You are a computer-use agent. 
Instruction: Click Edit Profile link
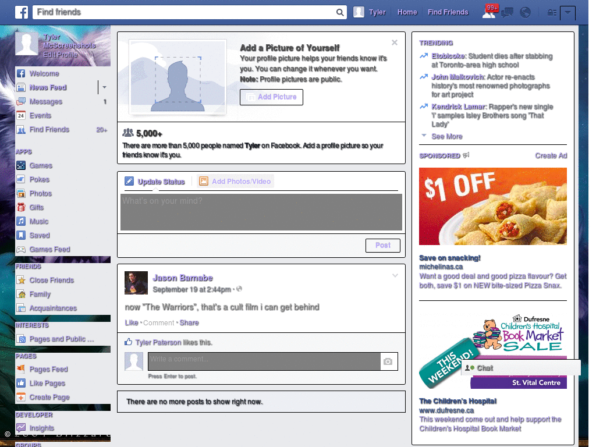point(60,55)
